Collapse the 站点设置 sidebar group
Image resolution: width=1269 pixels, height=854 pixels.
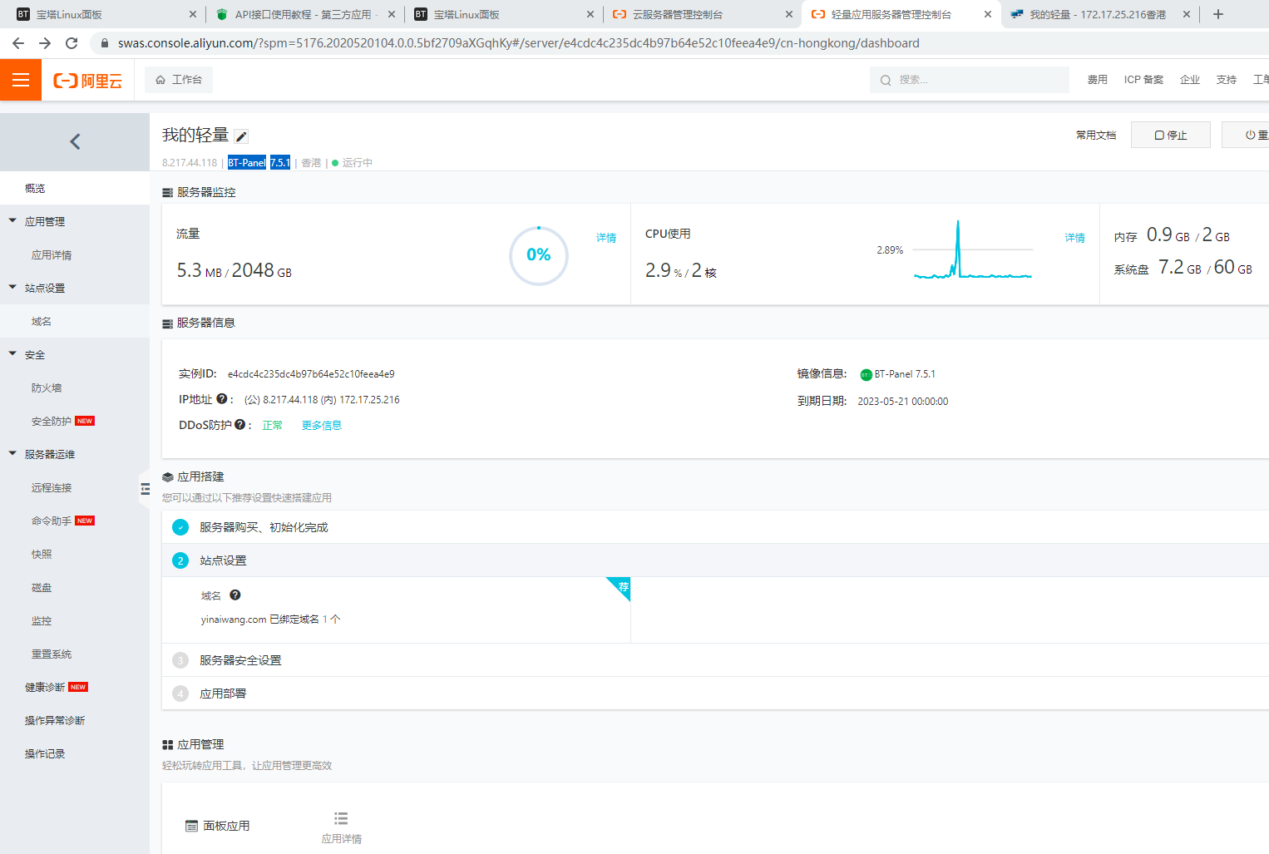[12, 288]
